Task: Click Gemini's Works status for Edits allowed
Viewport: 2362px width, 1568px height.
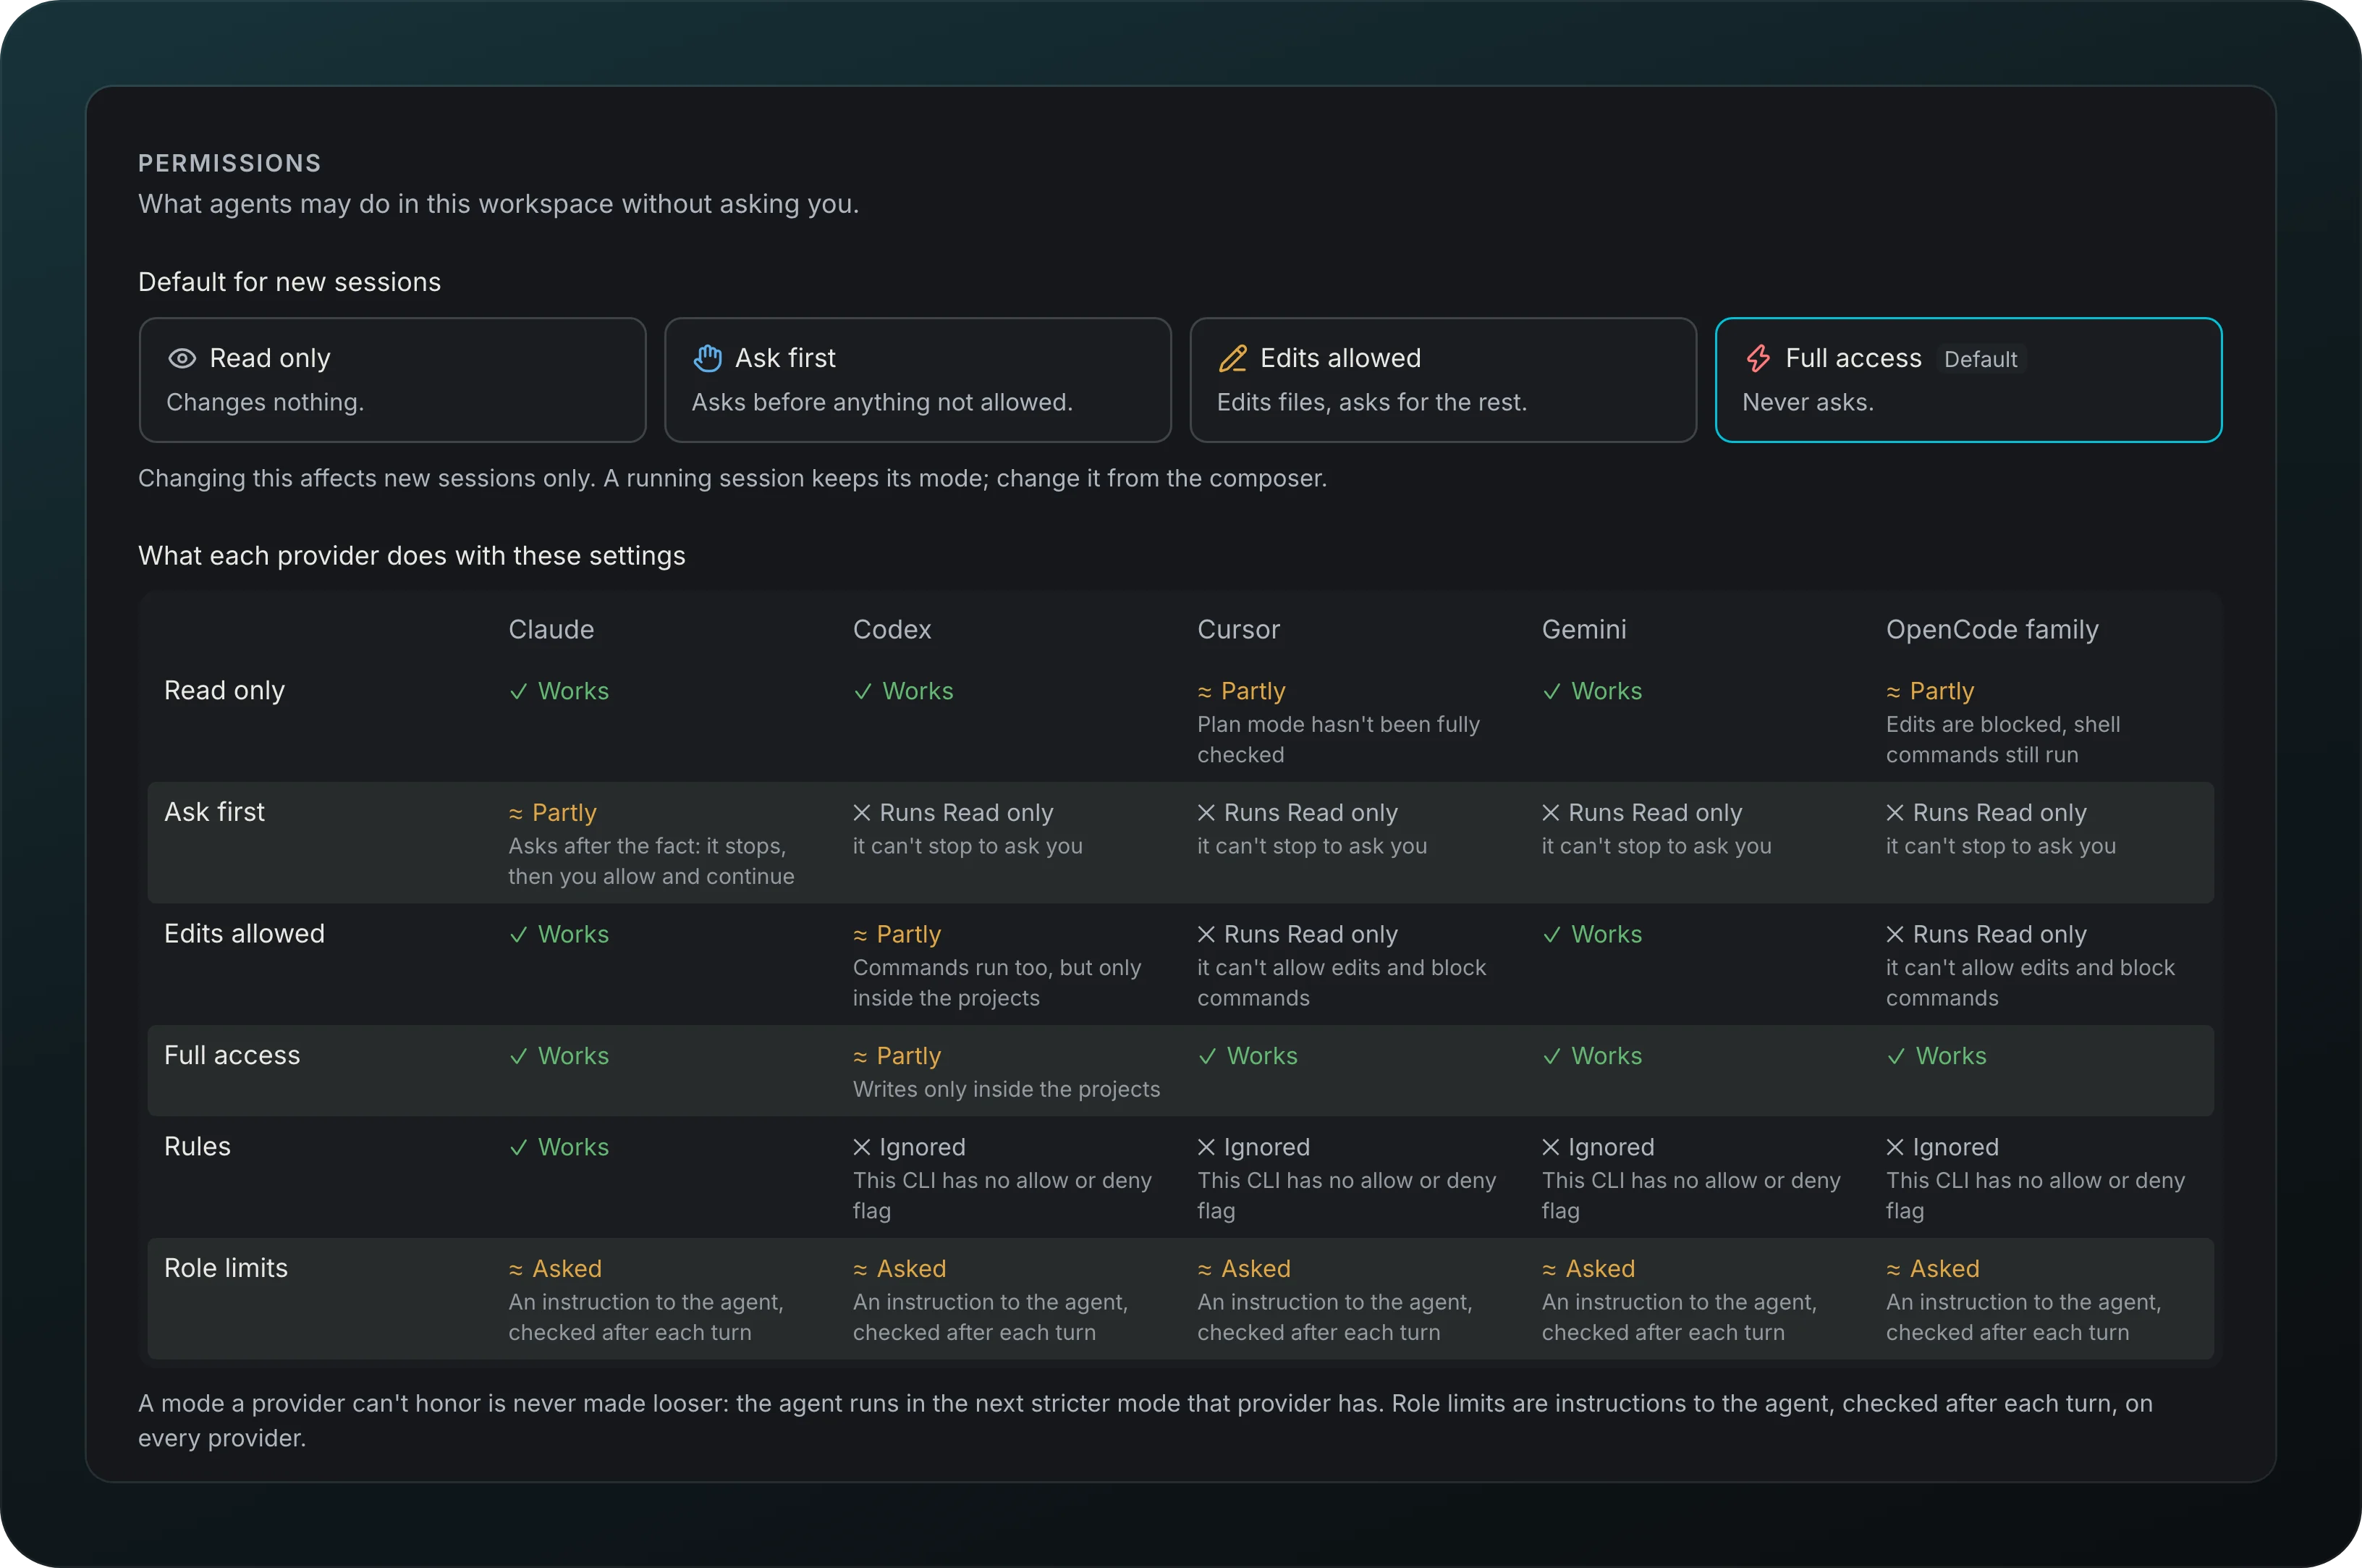Action: [1592, 934]
